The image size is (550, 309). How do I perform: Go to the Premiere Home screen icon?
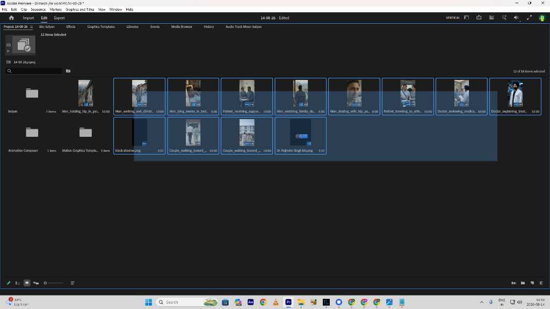[11, 18]
